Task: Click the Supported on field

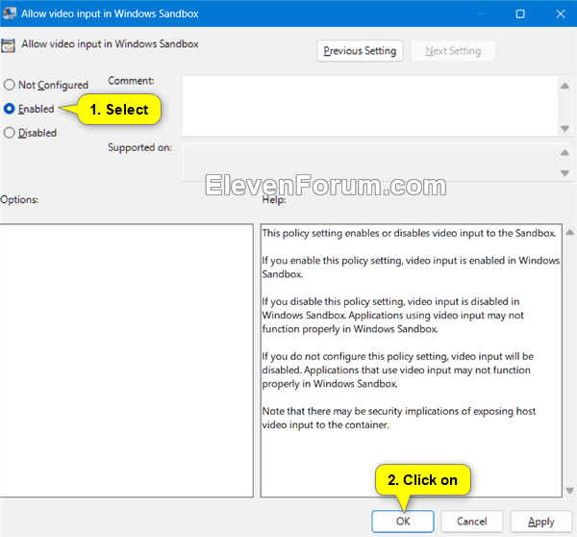Action: coord(370,162)
